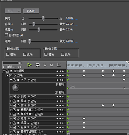Viewport: 129px width, 135px height.
Task: Uncheck the 立体调整 row checkbox
Action: 7,71
